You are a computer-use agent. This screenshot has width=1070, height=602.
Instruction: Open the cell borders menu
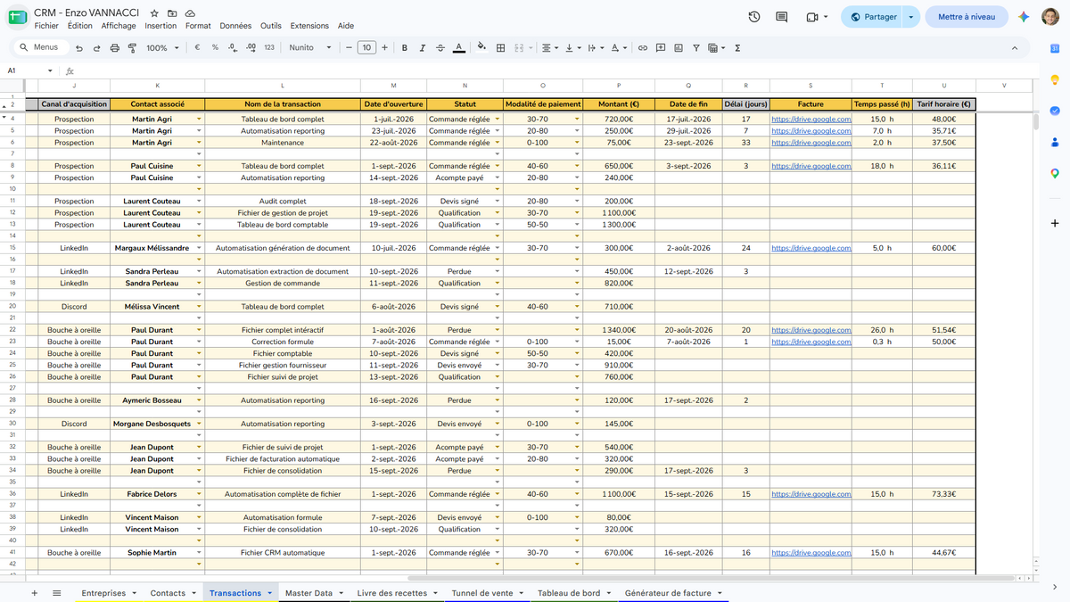(501, 48)
